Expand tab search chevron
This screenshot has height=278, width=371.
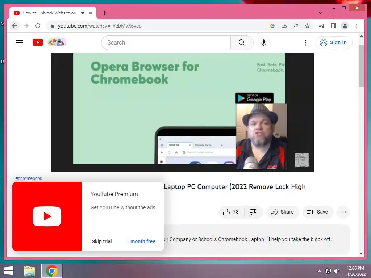pyautogui.click(x=320, y=13)
